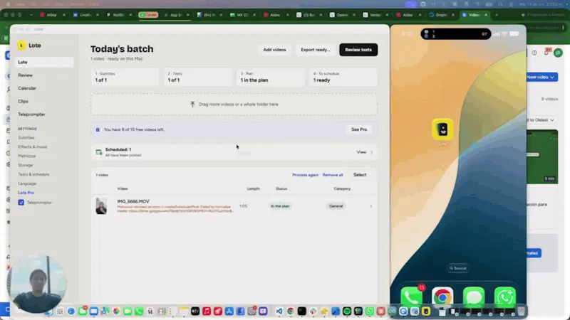Viewport: 570px width, 320px height.
Task: Open Music app in the macOS Dock
Action: click(207, 311)
